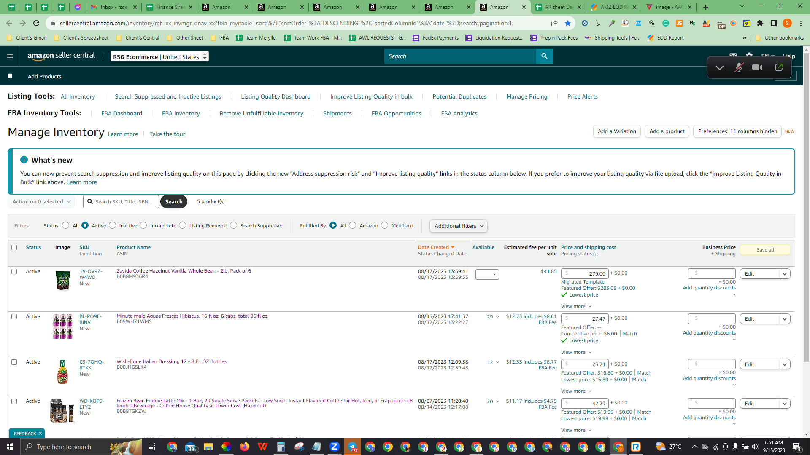Image resolution: width=810 pixels, height=455 pixels.
Task: Close the FEEDBACK widget
Action: click(40, 434)
